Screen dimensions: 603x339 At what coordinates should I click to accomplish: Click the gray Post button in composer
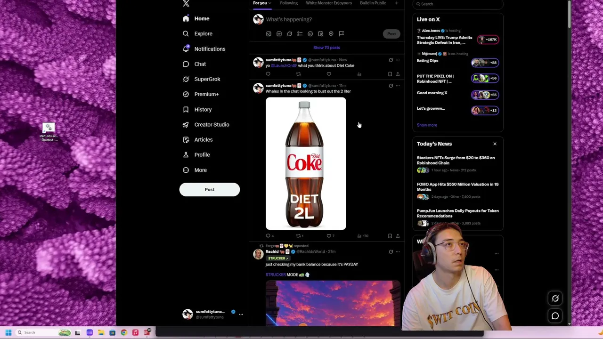coord(391,34)
